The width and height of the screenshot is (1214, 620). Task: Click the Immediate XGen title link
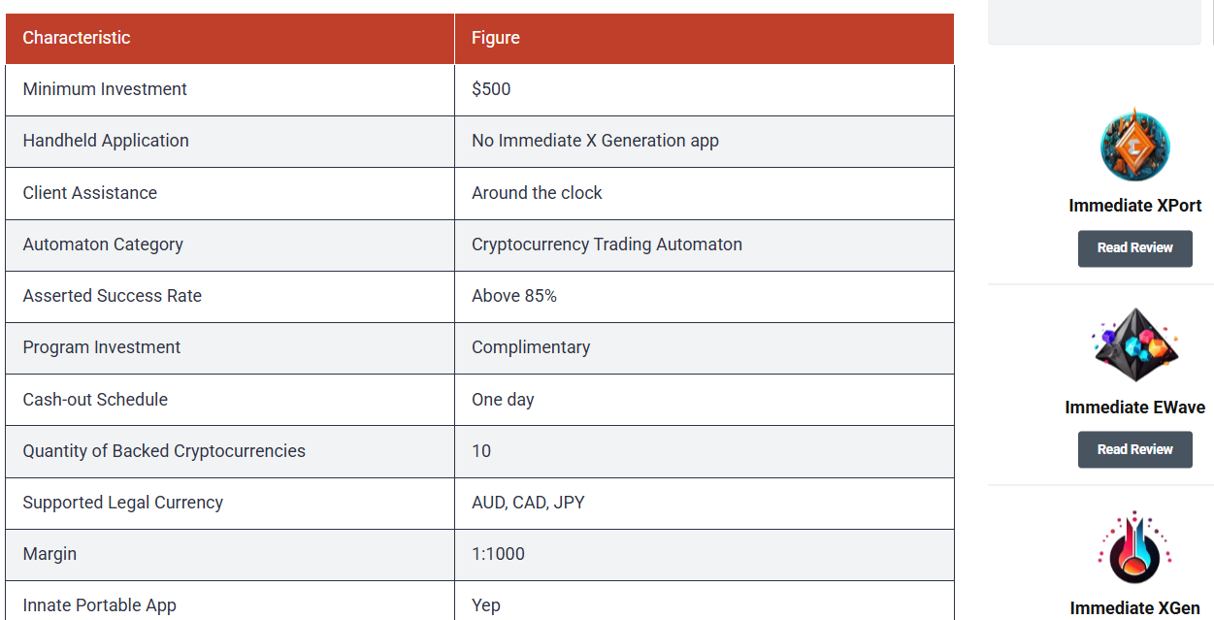click(x=1134, y=608)
